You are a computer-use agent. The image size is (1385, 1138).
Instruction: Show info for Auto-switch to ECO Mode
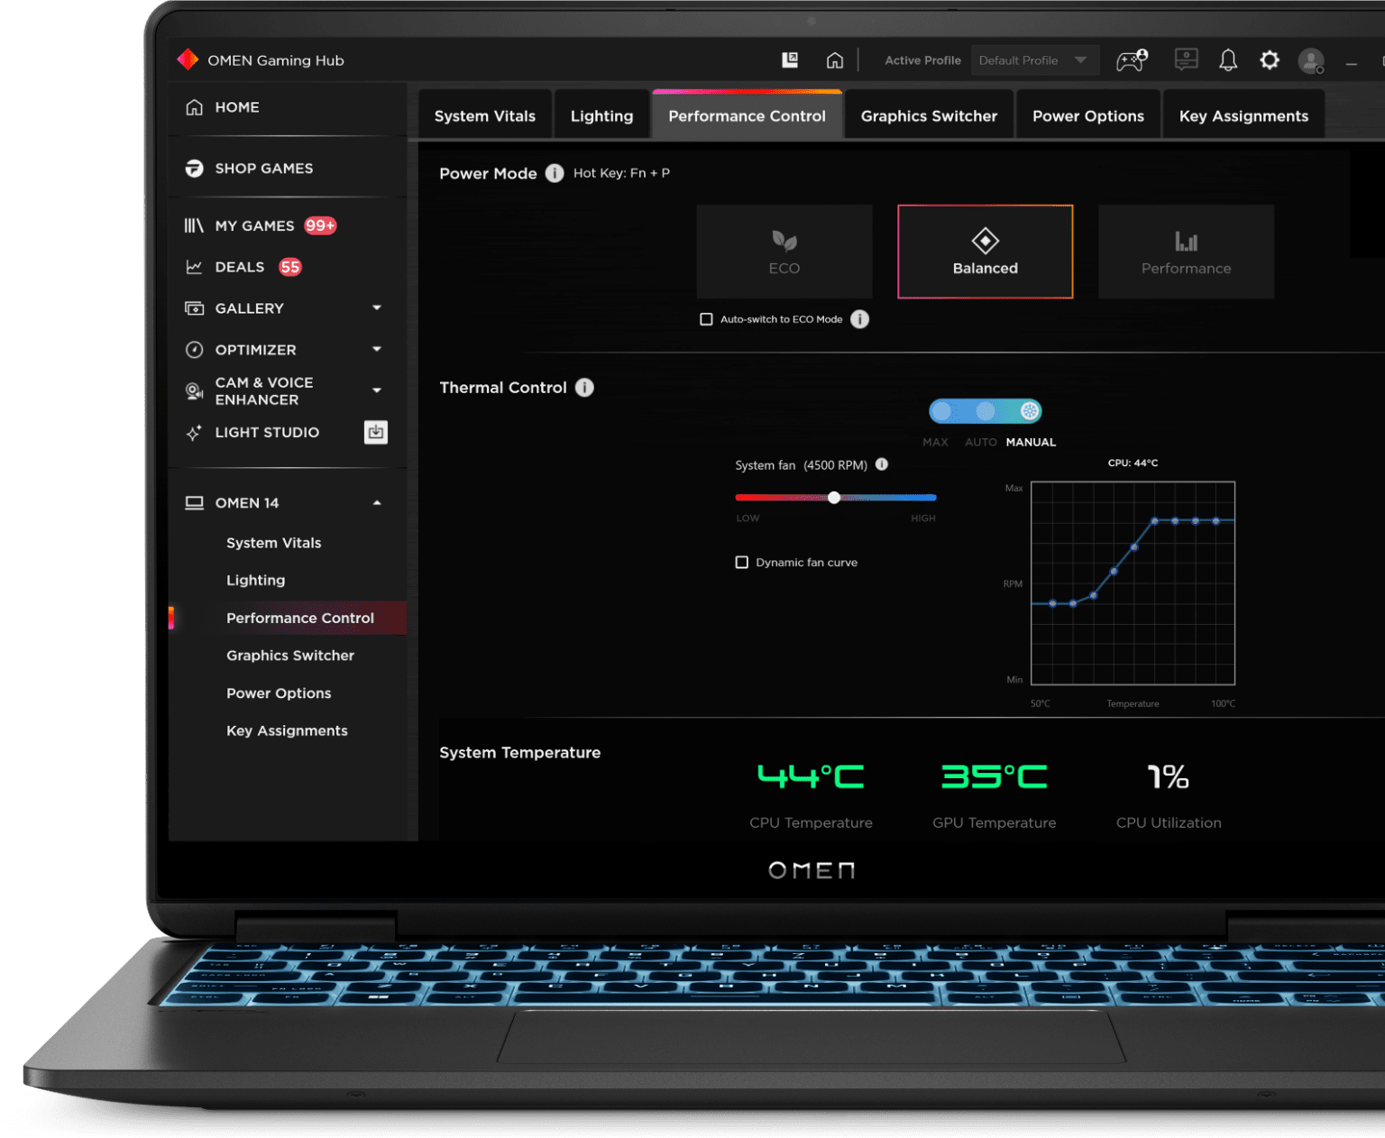point(860,319)
